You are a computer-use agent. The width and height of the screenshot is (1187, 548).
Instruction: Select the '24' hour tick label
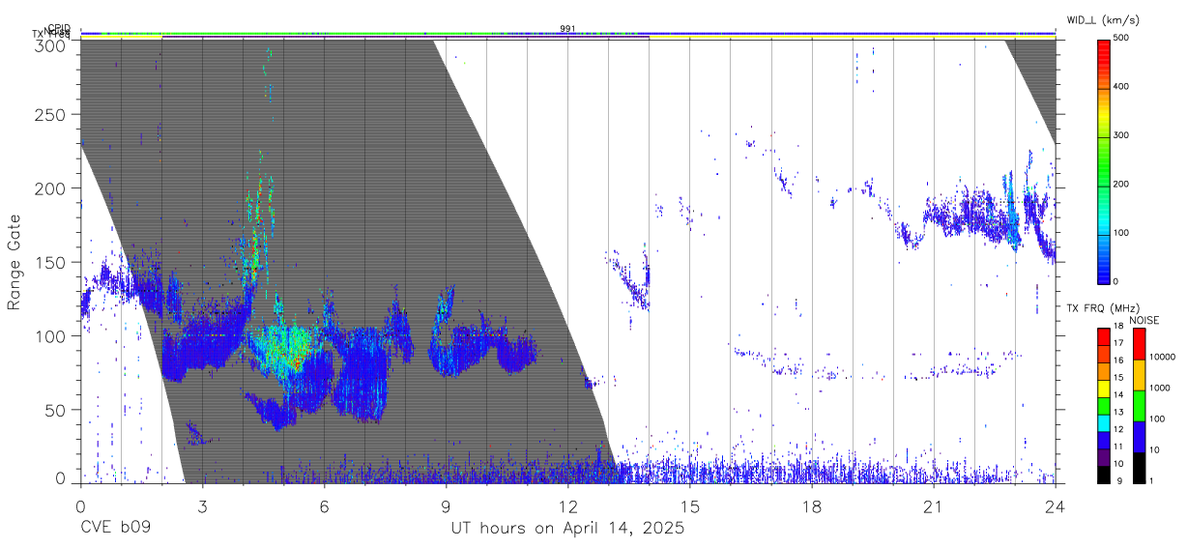pyautogui.click(x=1056, y=507)
